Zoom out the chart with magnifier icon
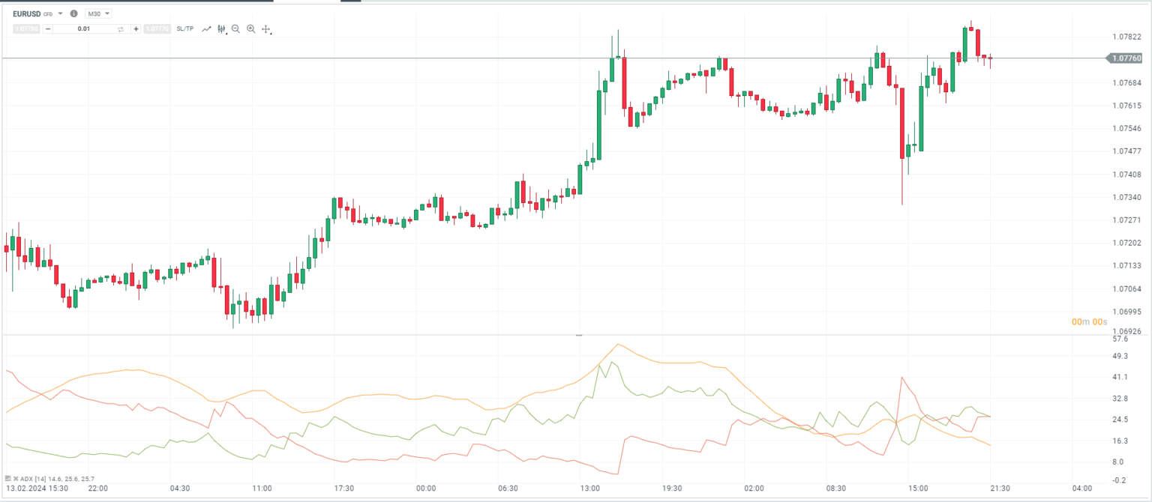1152x502 pixels. point(235,28)
